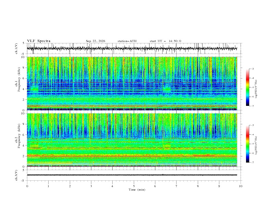
Task: Click the VLF Spectra title text
Action: [39, 41]
